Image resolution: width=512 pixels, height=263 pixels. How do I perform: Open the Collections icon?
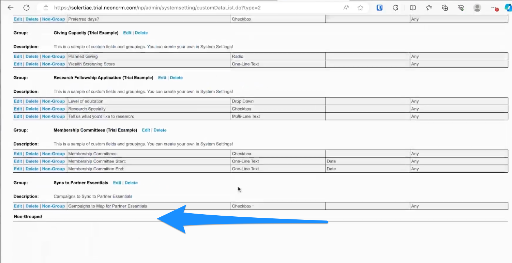click(x=445, y=7)
